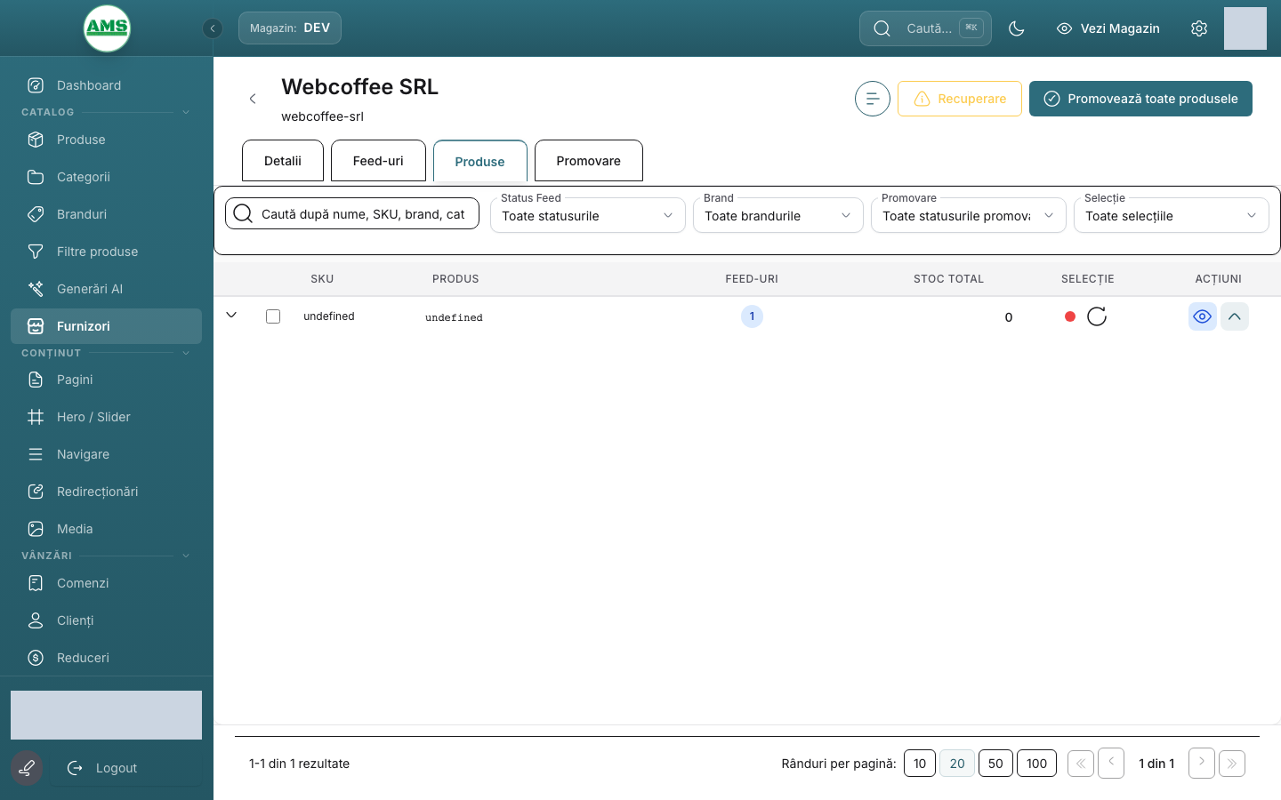Expand the undefined product row
Image resolution: width=1281 pixels, height=800 pixels.
(x=231, y=315)
